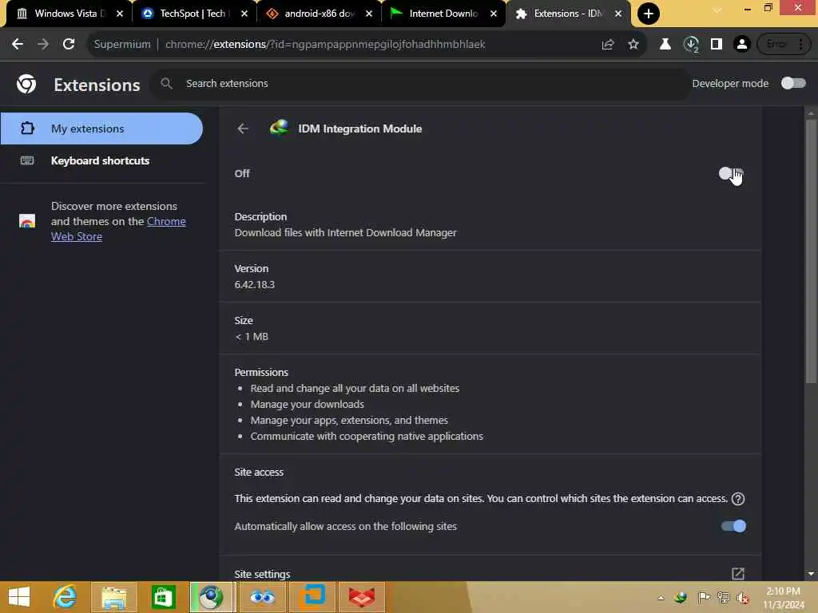Click the browser forward arrow
The image size is (818, 613).
tap(43, 45)
